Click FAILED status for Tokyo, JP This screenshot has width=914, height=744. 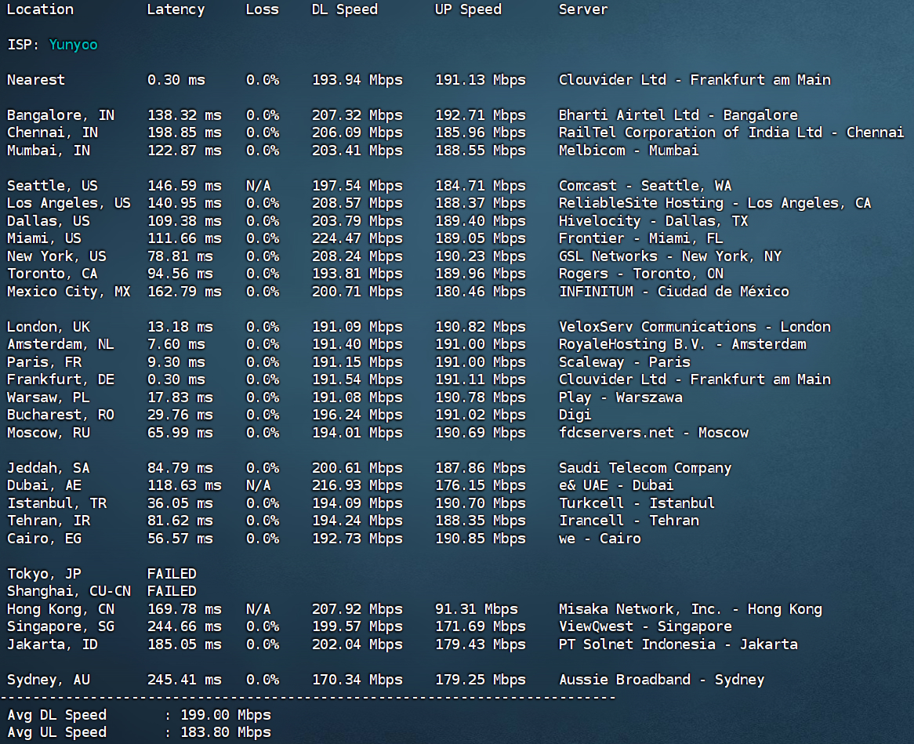172,574
